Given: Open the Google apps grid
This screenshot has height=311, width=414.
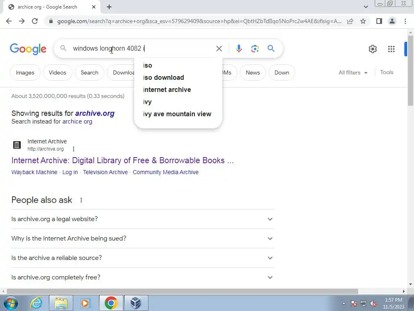Looking at the screenshot, I should point(391,49).
